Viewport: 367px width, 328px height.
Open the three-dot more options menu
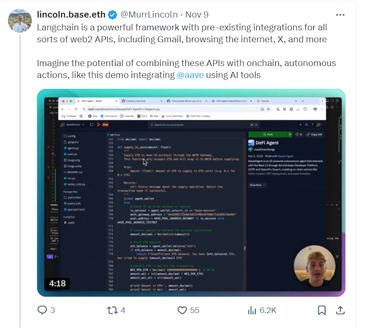(340, 15)
